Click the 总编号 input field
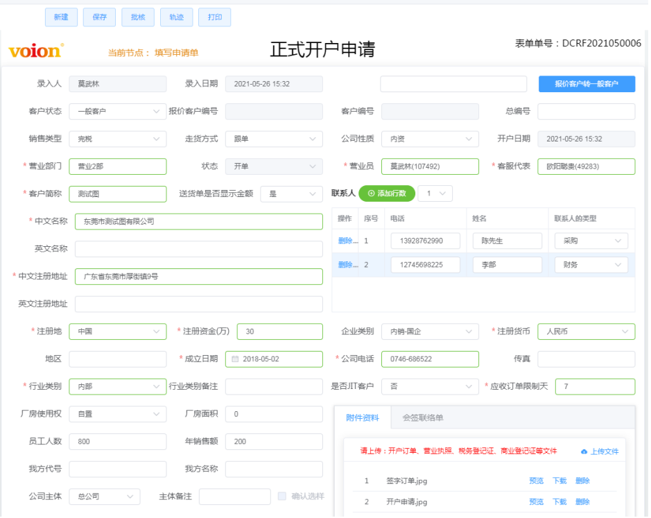651x518 pixels. pos(587,112)
